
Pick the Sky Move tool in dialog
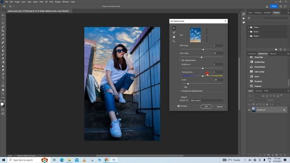coord(174,28)
